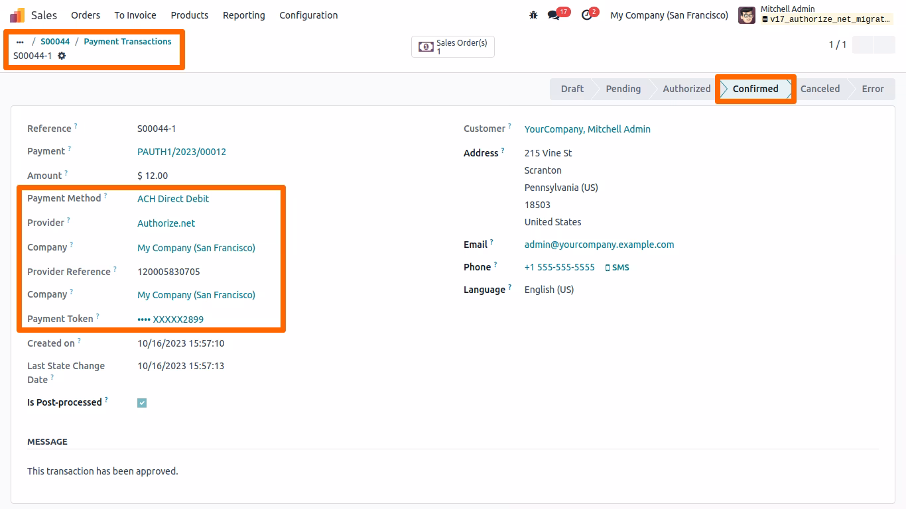
Task: Select the Pending status stage
Action: point(623,89)
